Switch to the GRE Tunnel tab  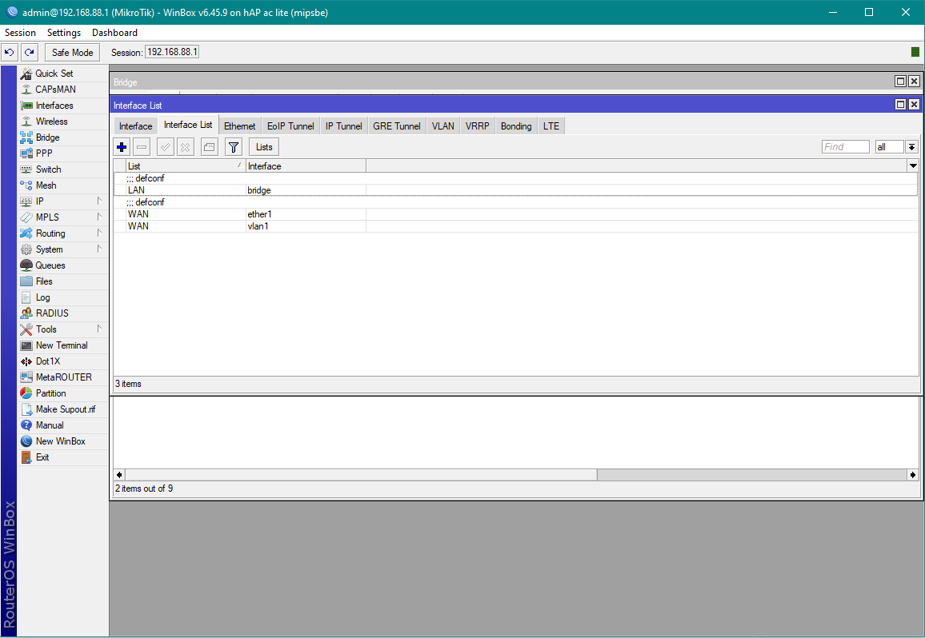click(396, 126)
